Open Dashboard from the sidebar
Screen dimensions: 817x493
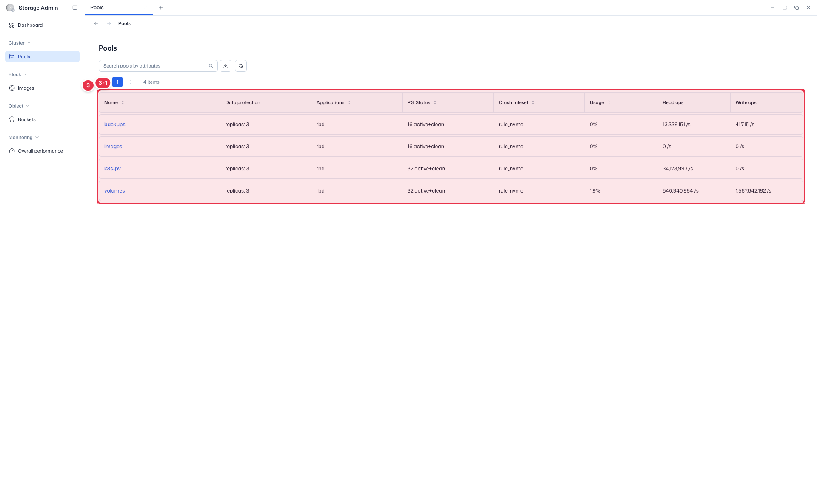(42, 25)
